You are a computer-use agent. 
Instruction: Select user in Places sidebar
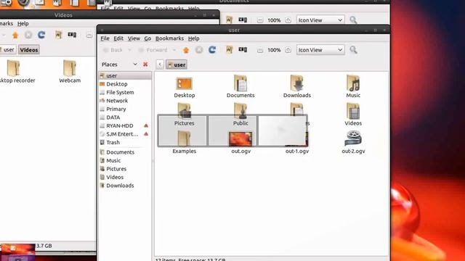(125, 75)
